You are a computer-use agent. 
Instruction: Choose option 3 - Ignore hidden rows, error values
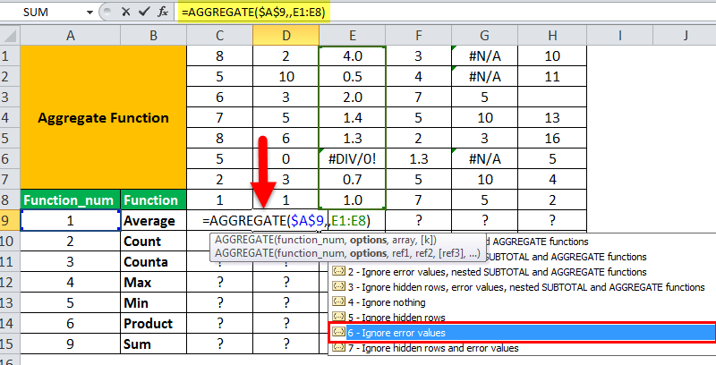pos(522,287)
